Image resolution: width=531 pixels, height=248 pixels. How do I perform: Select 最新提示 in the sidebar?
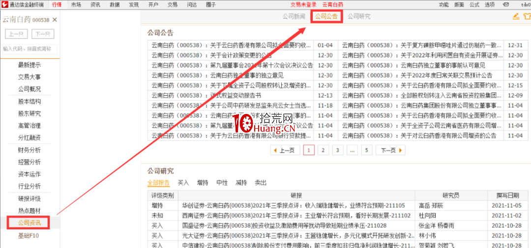point(29,65)
